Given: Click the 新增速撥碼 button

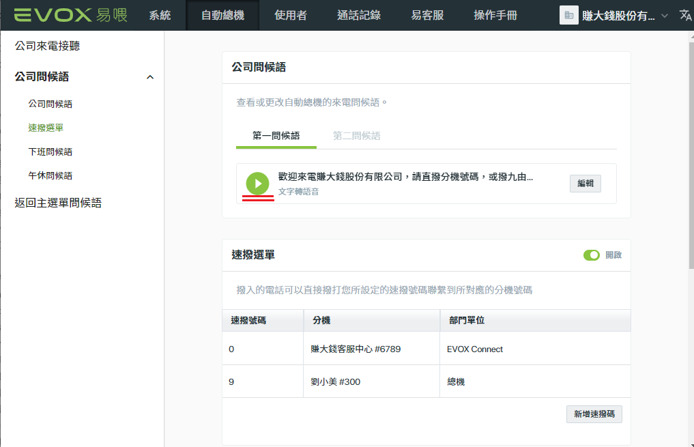Looking at the screenshot, I should tap(594, 414).
